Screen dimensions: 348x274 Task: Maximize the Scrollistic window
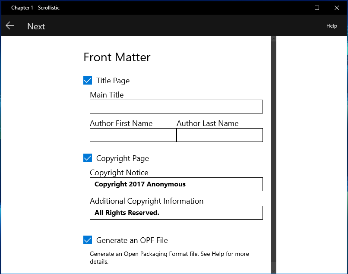click(x=317, y=8)
